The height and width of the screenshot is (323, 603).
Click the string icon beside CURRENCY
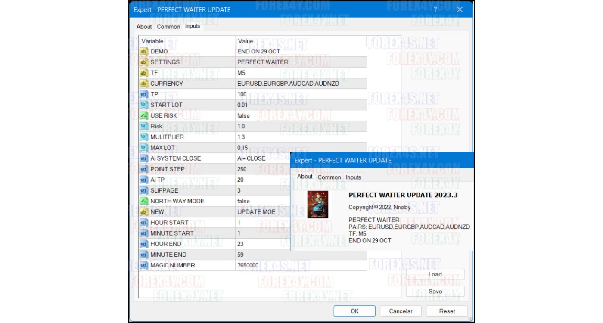click(144, 84)
